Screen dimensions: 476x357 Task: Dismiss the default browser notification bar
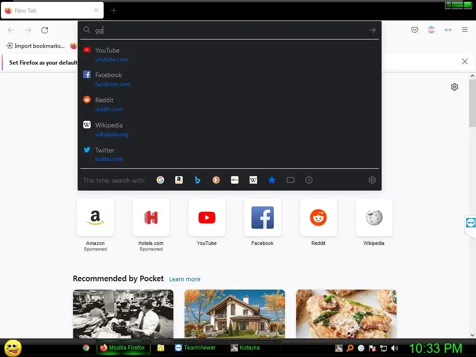pos(465,62)
